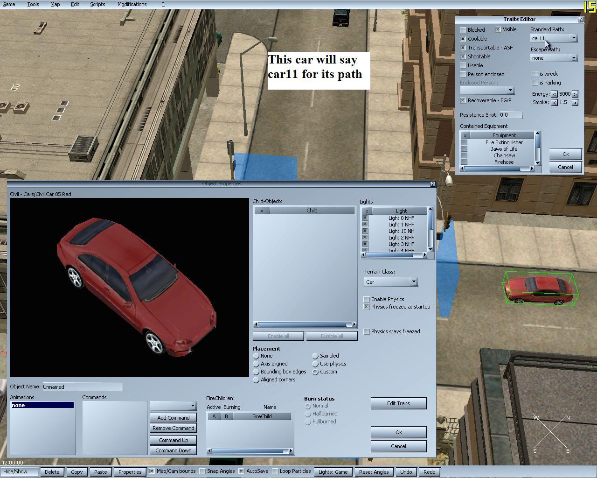The image size is (597, 478).
Task: Click the Object Properties help question mark
Action: [432, 184]
